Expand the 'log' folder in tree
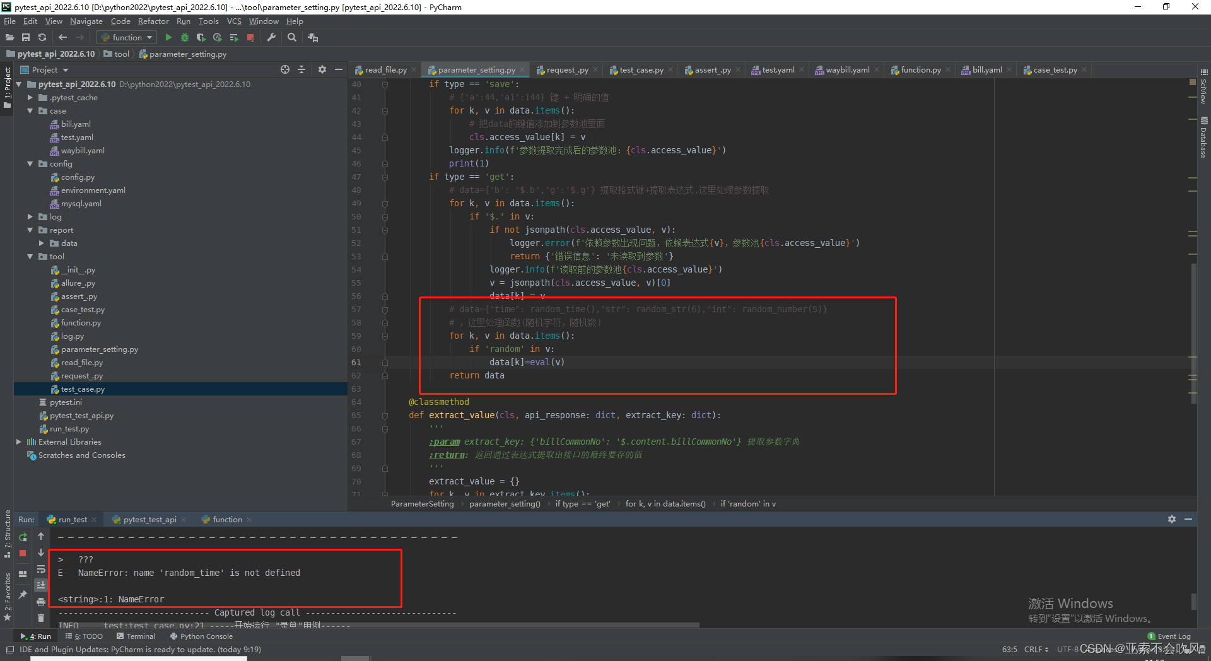Screen dimensions: 1211x661 (30, 217)
